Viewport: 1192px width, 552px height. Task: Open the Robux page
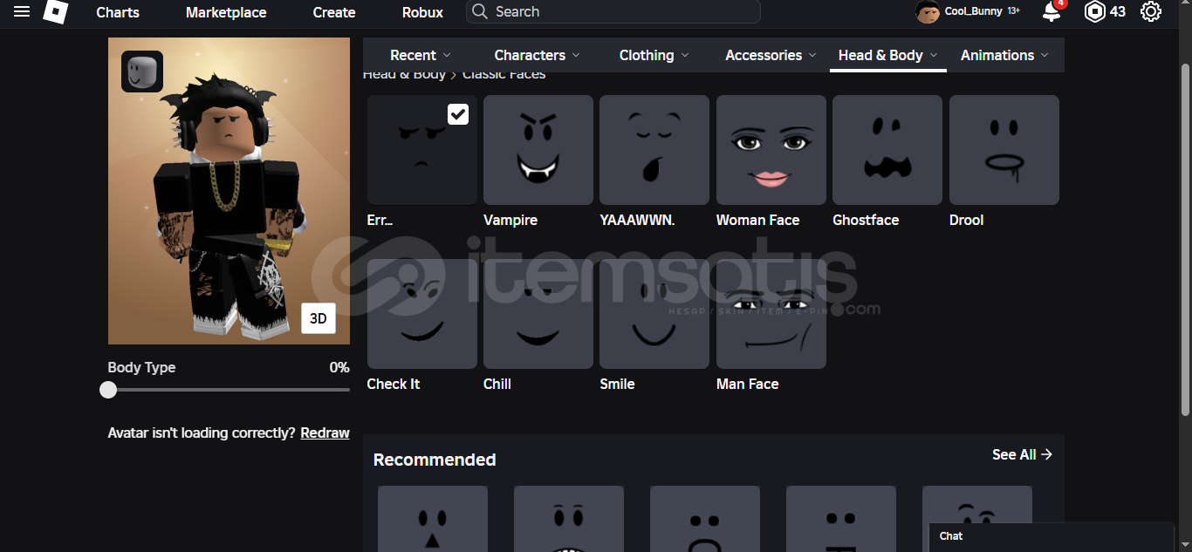(422, 12)
